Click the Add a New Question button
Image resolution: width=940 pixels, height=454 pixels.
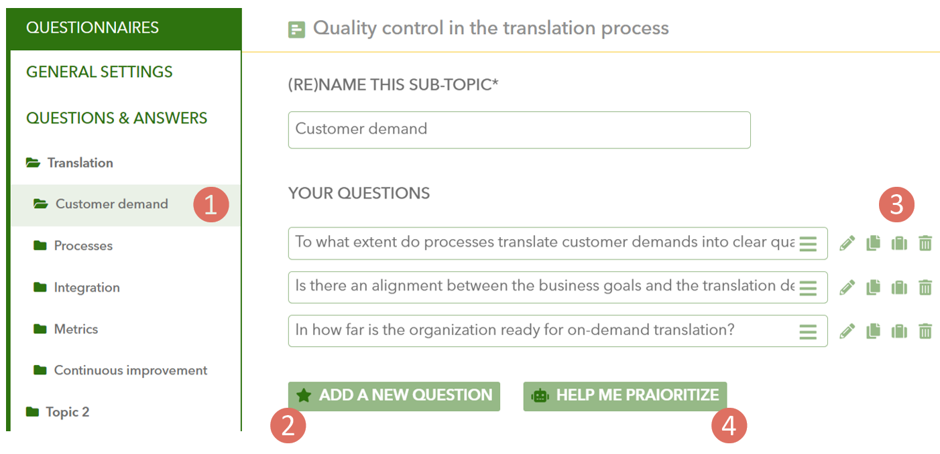click(394, 396)
